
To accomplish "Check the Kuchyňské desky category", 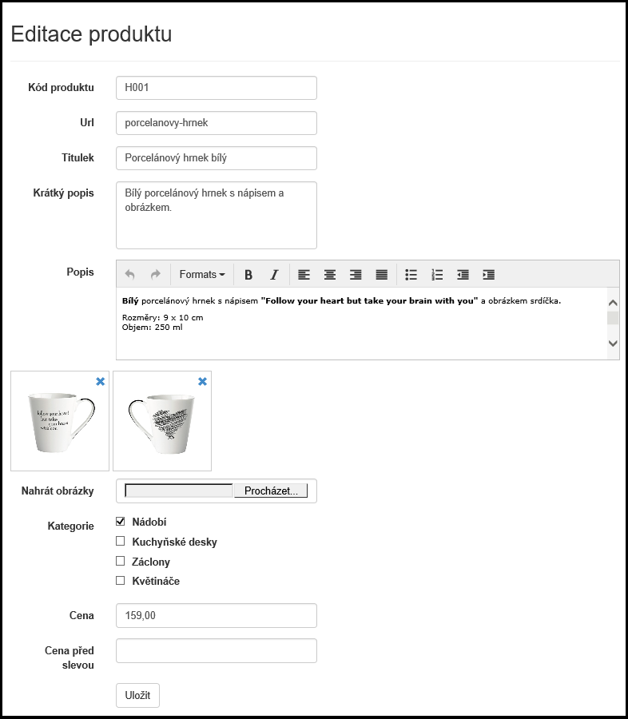I will (x=121, y=542).
